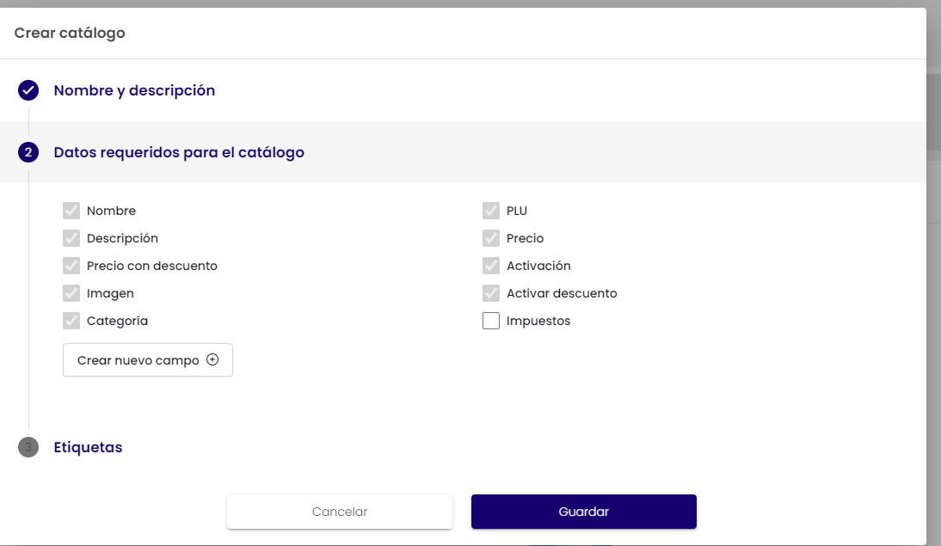941x546 pixels.
Task: Toggle the Precio checkbox
Action: [x=491, y=238]
